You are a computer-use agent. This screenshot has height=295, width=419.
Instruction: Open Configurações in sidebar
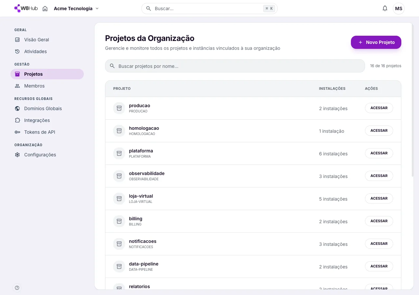point(47,155)
